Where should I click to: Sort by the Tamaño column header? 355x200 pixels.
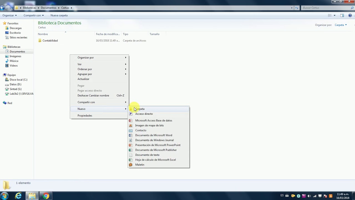click(x=157, y=34)
